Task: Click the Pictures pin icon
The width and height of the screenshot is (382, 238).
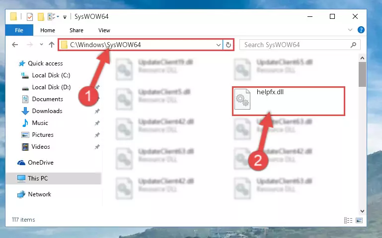Action: point(97,135)
